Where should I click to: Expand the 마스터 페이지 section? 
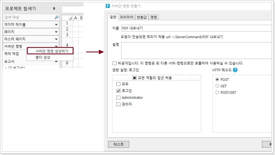pyautogui.click(x=56, y=39)
